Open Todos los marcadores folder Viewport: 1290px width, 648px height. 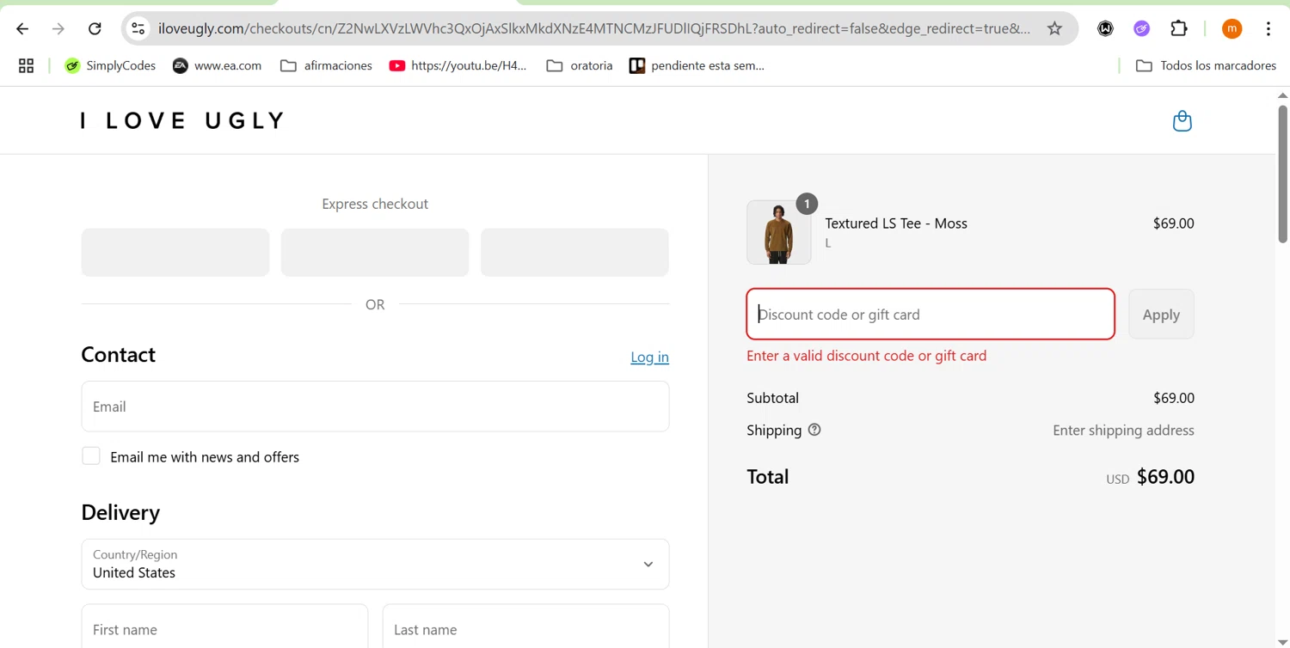click(x=1206, y=65)
